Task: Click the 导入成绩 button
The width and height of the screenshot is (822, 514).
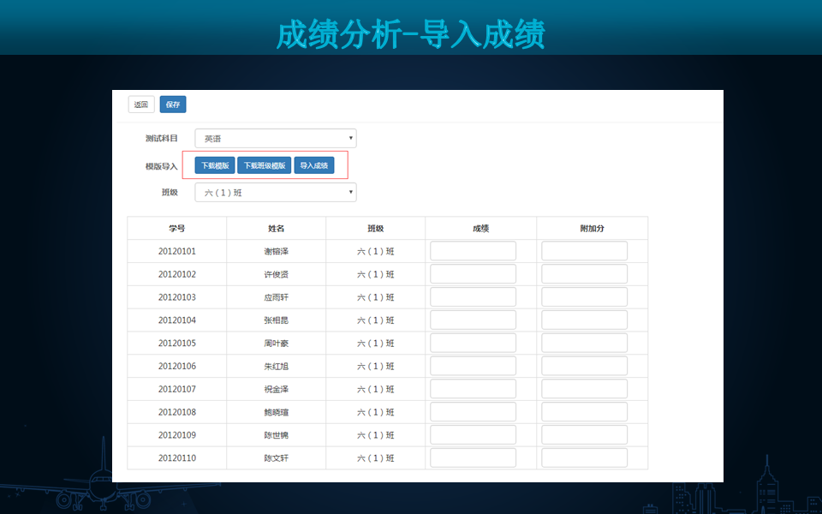Action: [x=314, y=165]
